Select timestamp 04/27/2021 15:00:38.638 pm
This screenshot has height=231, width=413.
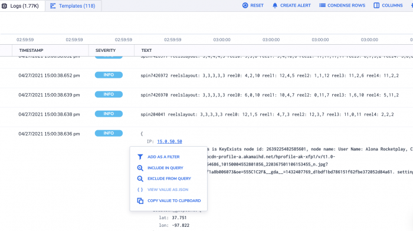pos(49,114)
